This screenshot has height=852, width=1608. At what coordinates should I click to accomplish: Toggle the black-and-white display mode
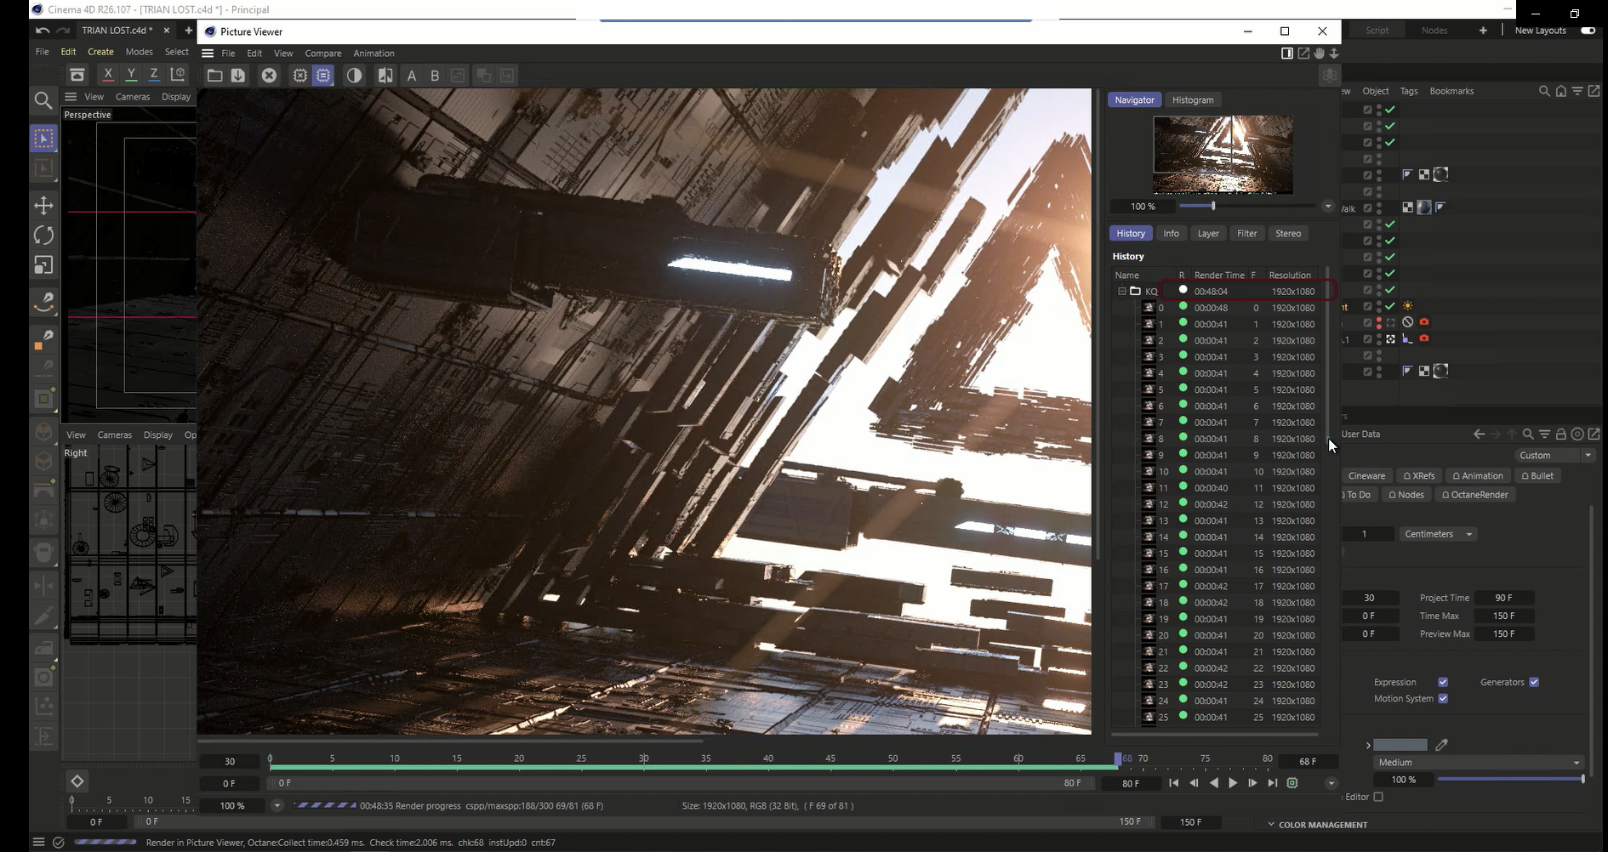pos(353,76)
